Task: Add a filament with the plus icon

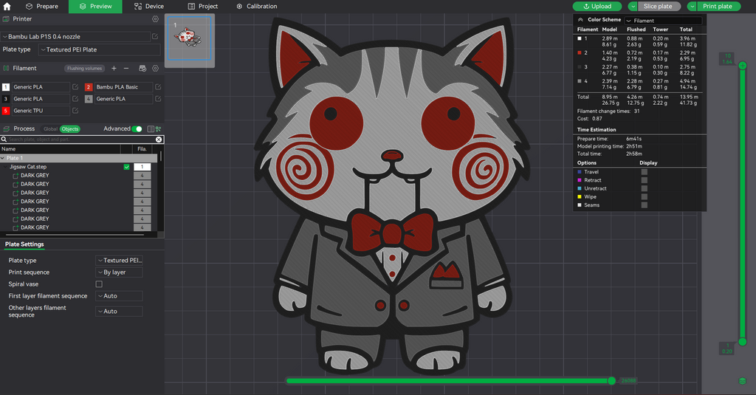Action: [114, 69]
